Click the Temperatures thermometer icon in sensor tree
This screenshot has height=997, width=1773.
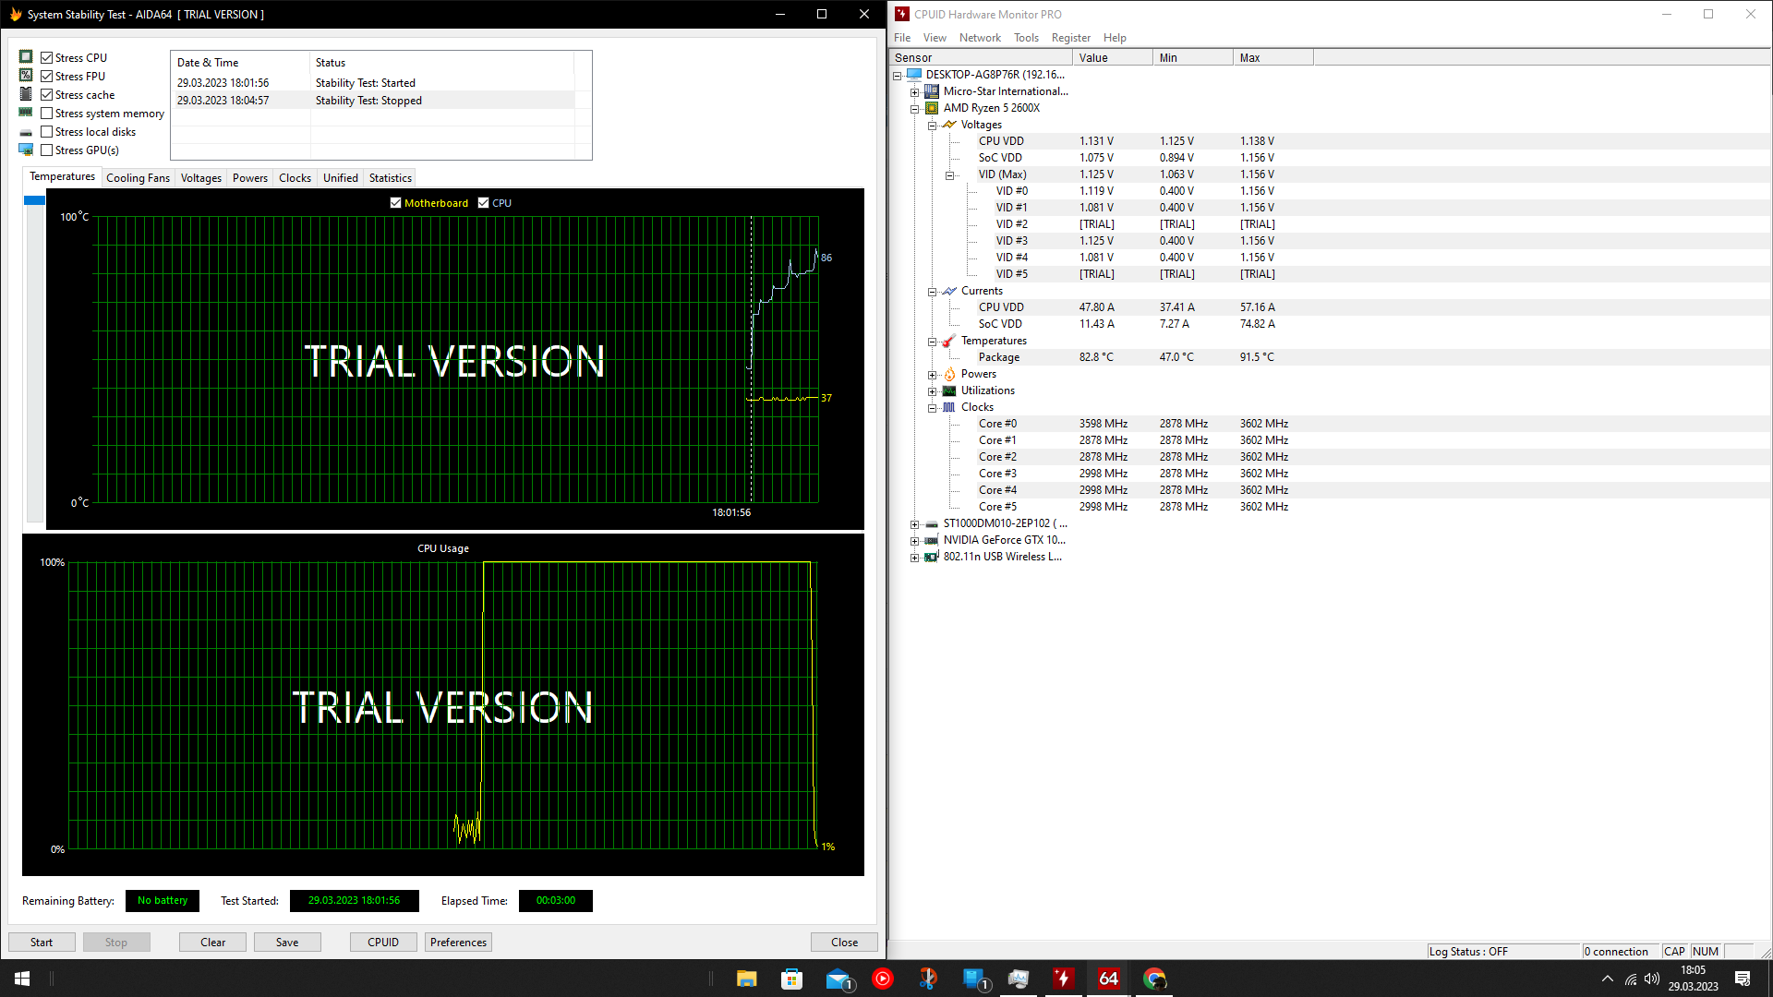click(x=948, y=341)
